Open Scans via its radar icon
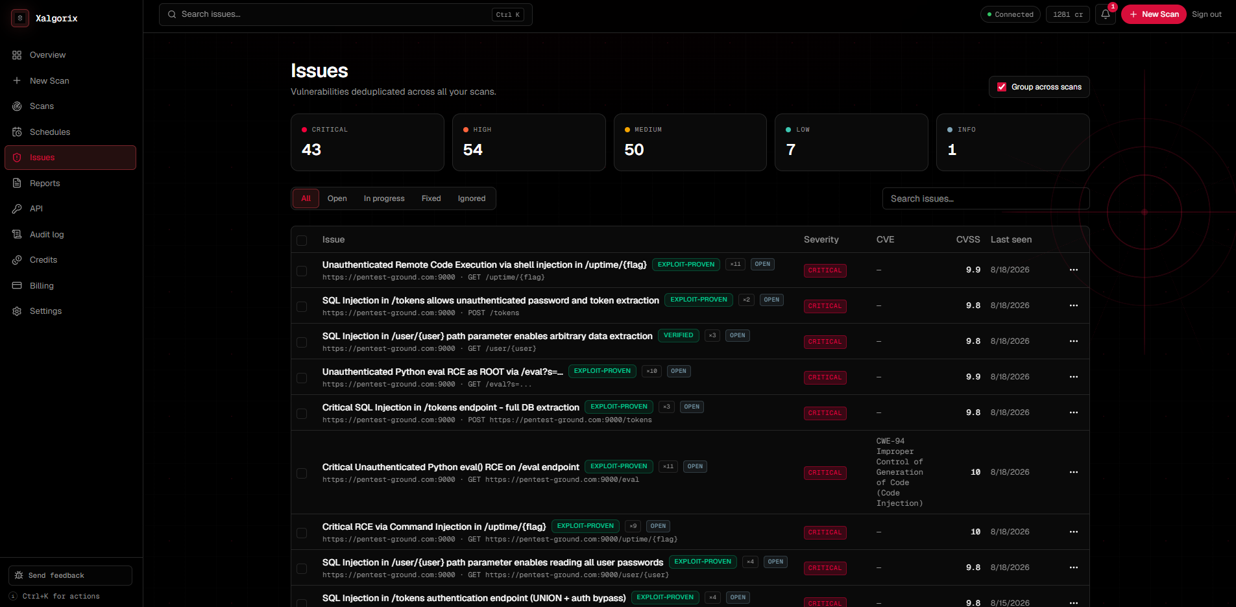1236x607 pixels. coord(17,106)
